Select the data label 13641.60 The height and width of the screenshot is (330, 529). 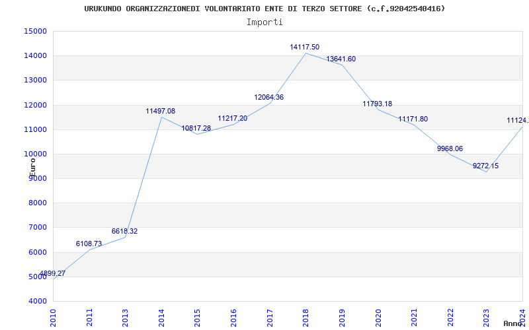pyautogui.click(x=341, y=59)
